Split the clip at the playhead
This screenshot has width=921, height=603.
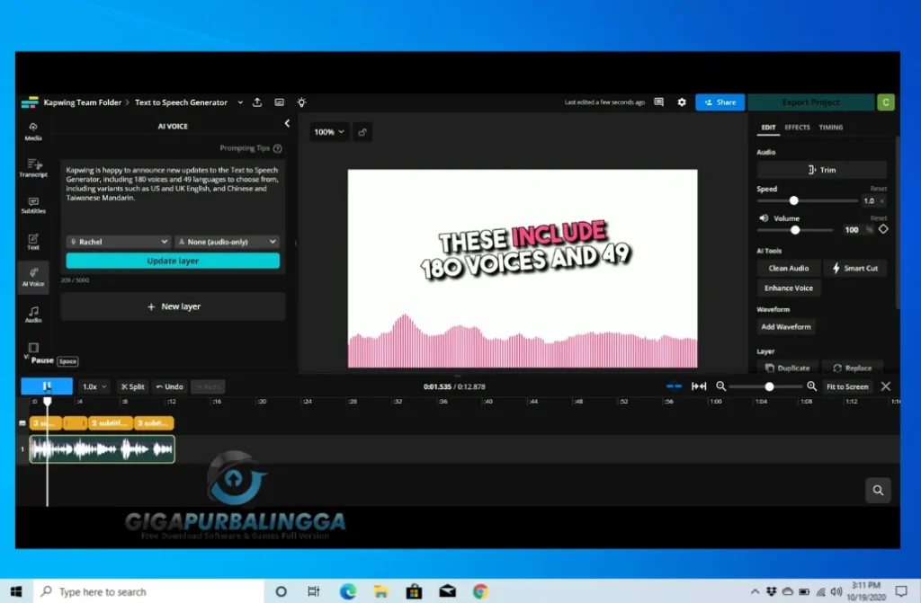tap(131, 386)
